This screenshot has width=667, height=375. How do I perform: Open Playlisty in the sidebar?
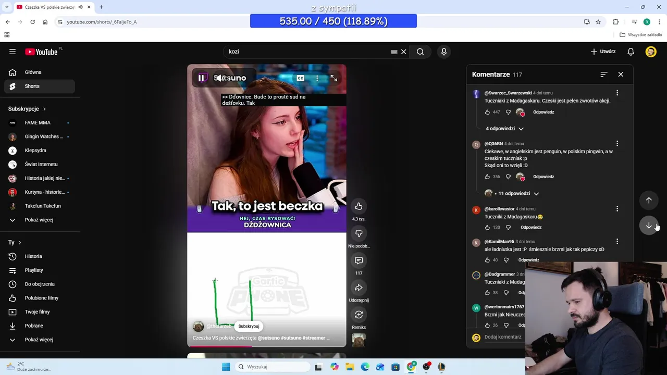coord(40,270)
